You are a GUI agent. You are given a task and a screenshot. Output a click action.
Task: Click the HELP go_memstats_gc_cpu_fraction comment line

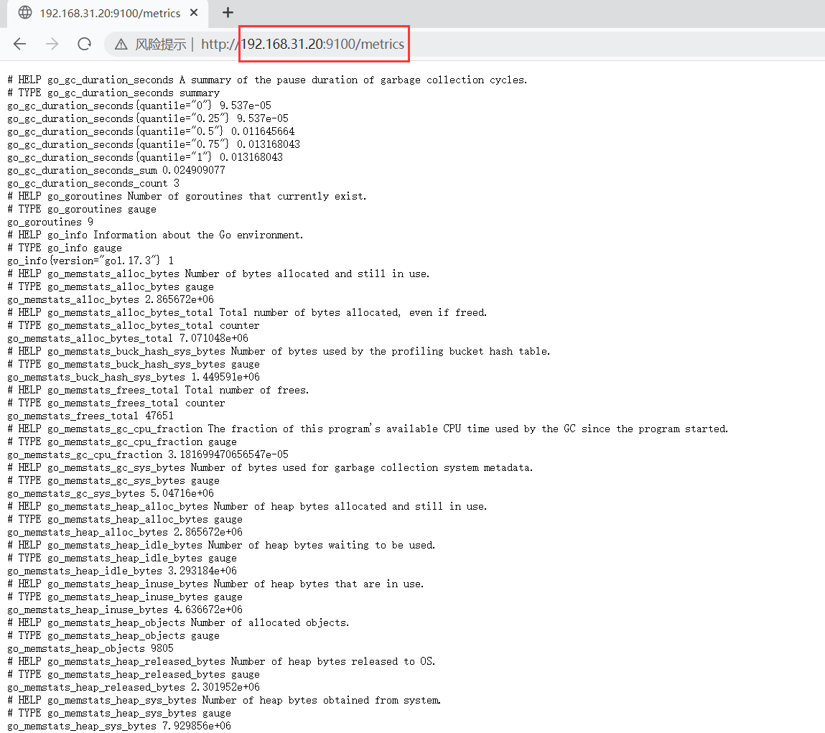pyautogui.click(x=368, y=429)
